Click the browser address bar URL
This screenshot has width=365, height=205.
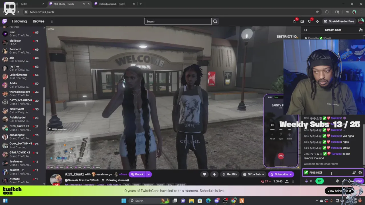coord(42,12)
